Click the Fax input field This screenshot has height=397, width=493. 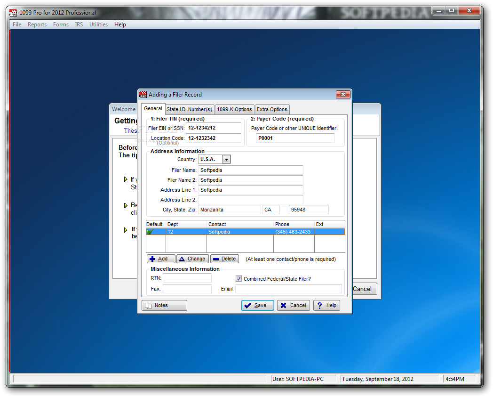(187, 289)
